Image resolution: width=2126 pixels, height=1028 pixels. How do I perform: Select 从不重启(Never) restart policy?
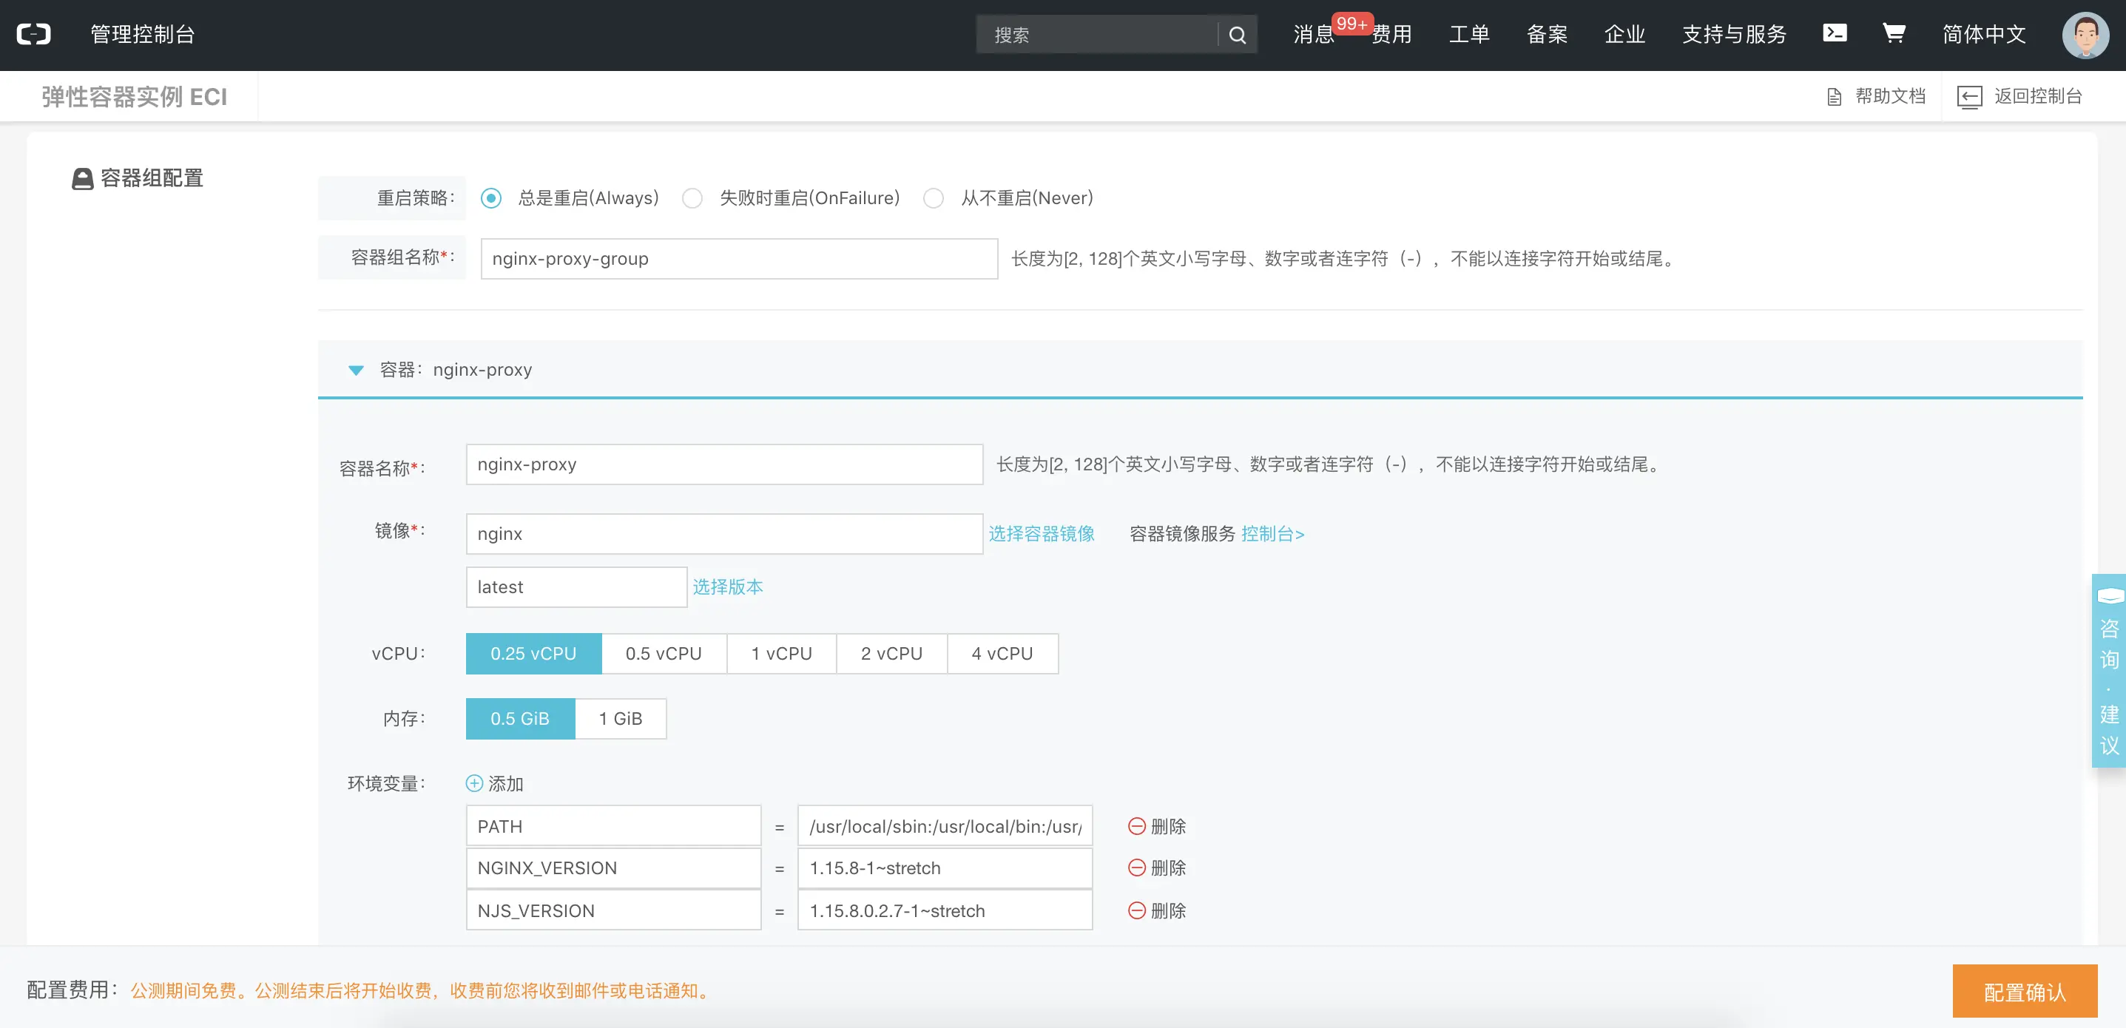coord(934,198)
